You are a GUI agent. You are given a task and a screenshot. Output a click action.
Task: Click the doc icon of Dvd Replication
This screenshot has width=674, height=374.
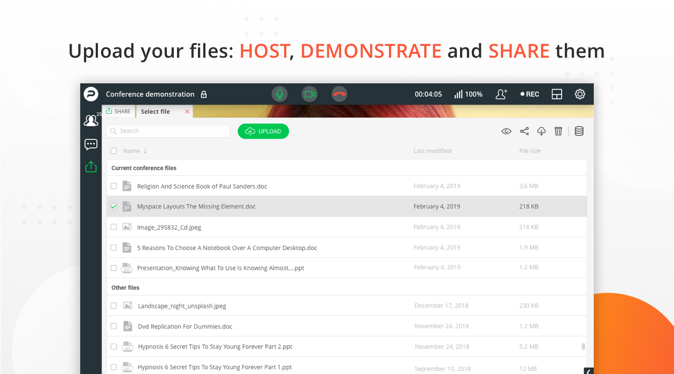click(x=127, y=326)
